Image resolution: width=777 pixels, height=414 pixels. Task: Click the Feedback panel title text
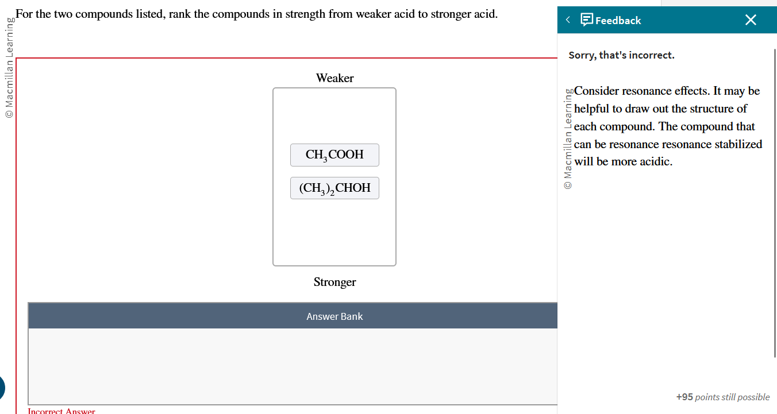(x=618, y=21)
